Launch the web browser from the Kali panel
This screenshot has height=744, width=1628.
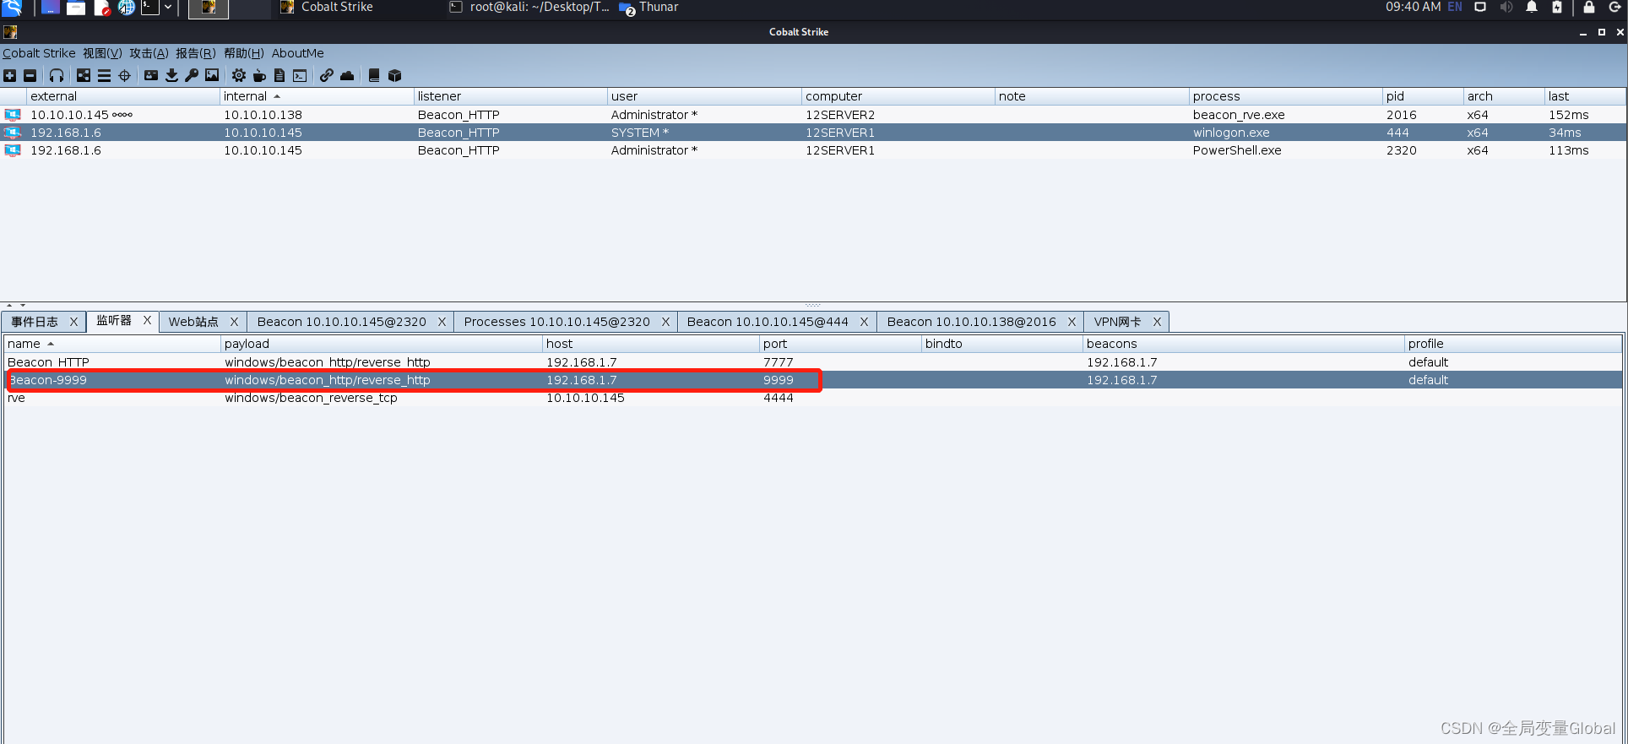point(127,8)
